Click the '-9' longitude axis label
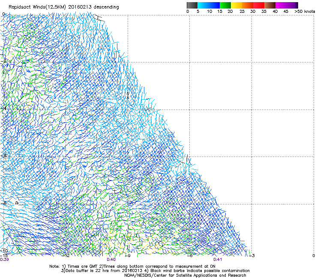The height and width of the screenshot is (278, 317). point(127,256)
